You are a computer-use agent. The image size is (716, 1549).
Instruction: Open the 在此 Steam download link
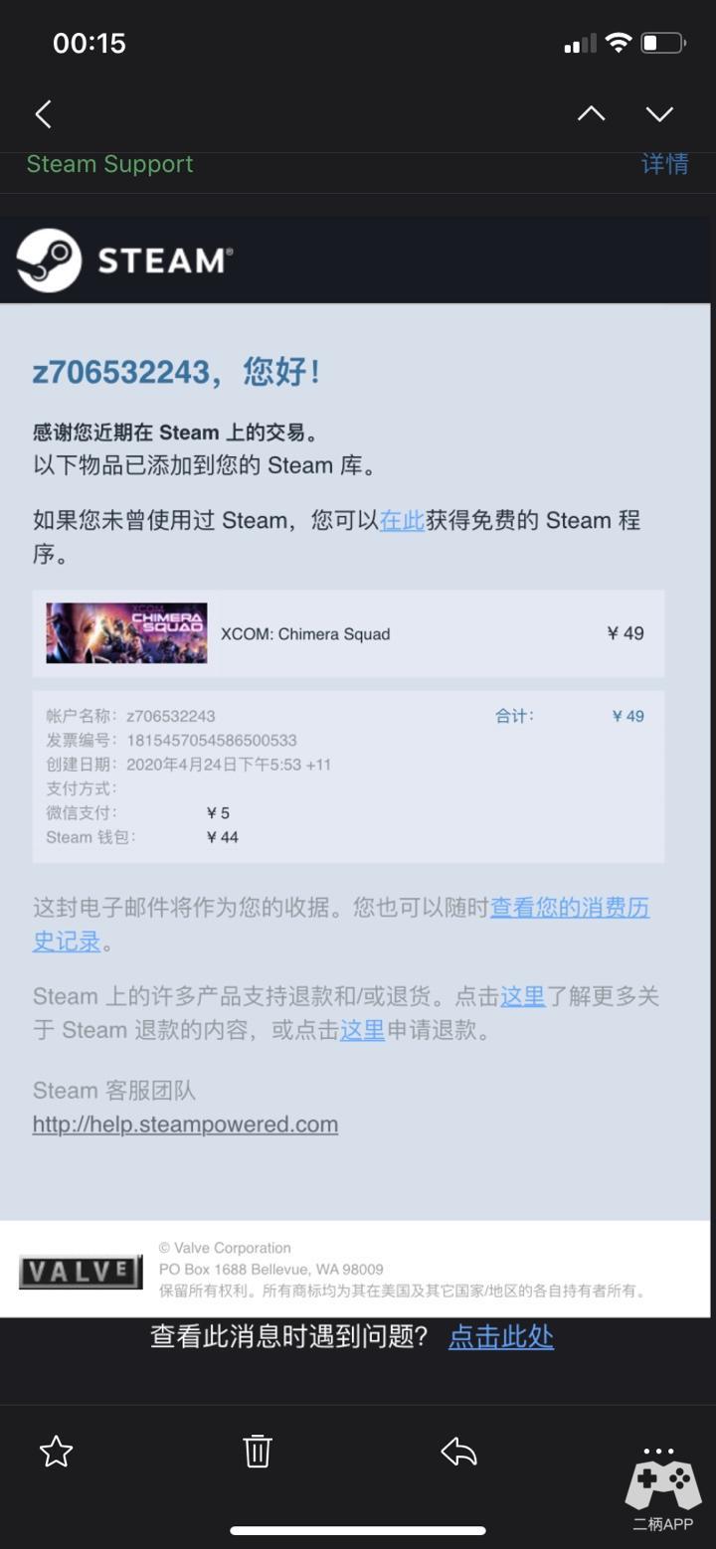(x=402, y=520)
